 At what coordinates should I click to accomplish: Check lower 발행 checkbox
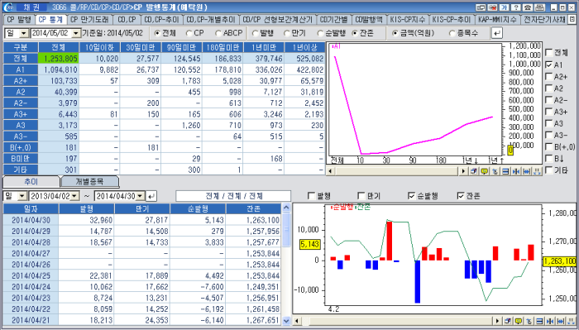coord(311,196)
